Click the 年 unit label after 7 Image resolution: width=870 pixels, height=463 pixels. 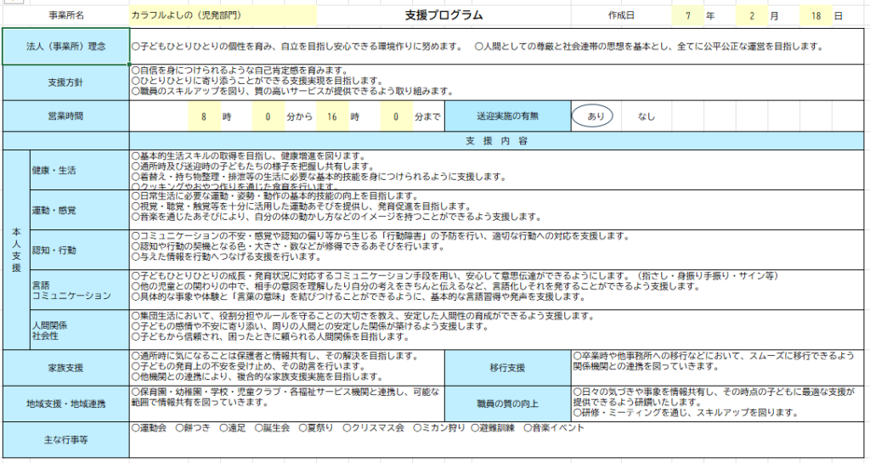click(710, 16)
